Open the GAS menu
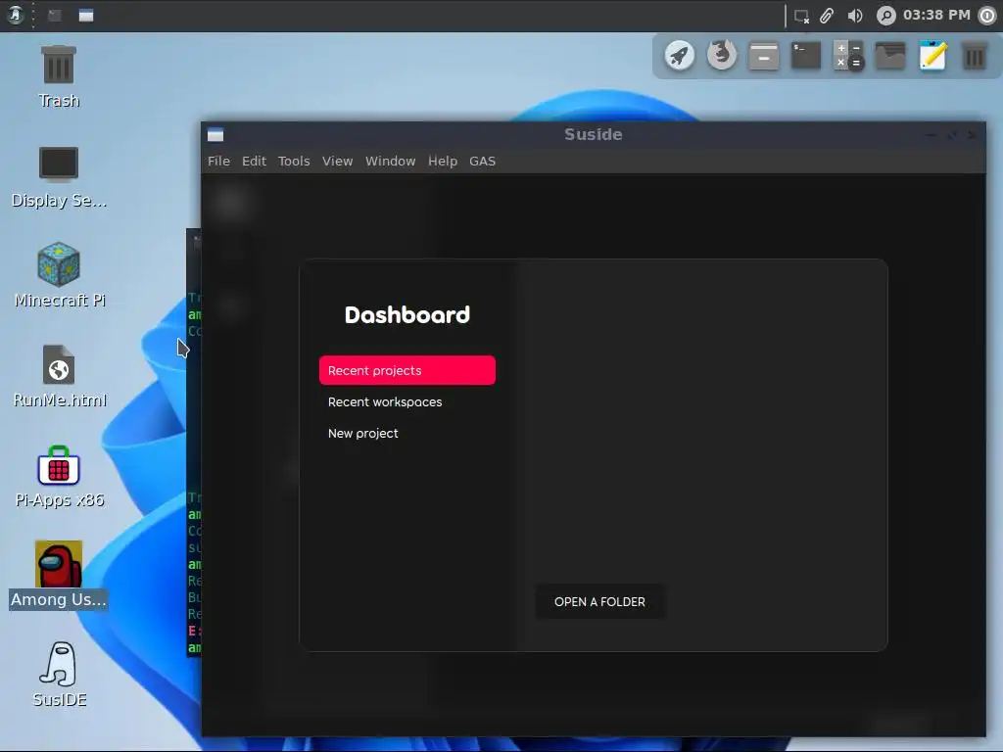 482,162
